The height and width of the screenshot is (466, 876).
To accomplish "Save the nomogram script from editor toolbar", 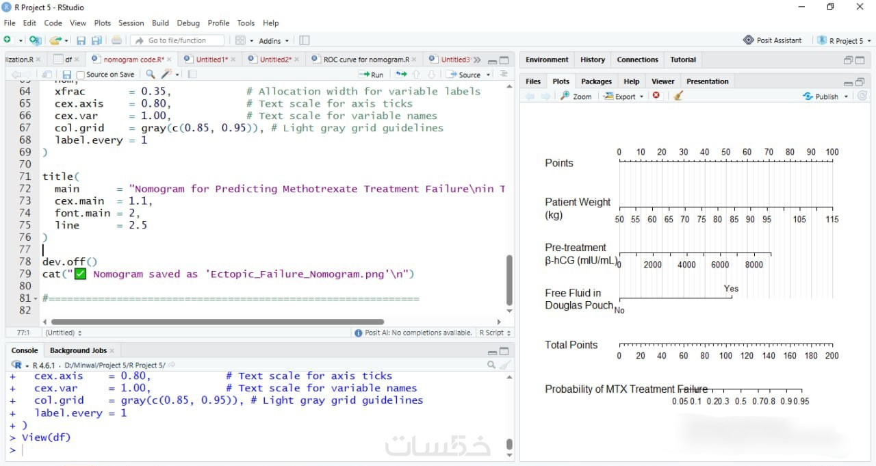I will [x=66, y=75].
